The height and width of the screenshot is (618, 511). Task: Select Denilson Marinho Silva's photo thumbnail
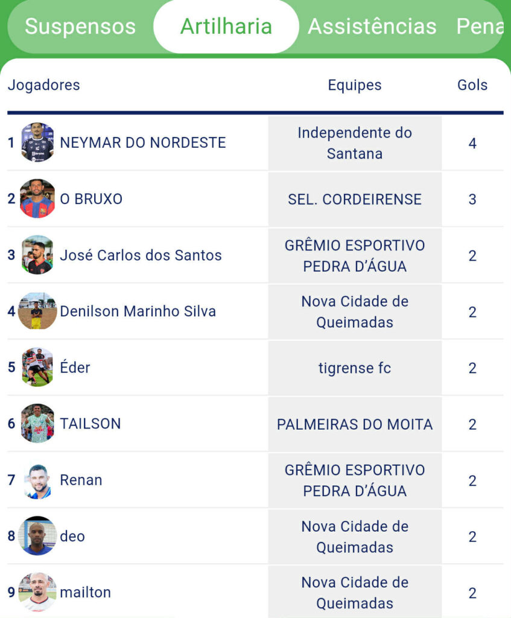tap(37, 311)
